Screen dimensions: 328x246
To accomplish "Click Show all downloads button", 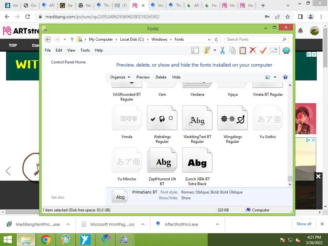I will (x=304, y=224).
